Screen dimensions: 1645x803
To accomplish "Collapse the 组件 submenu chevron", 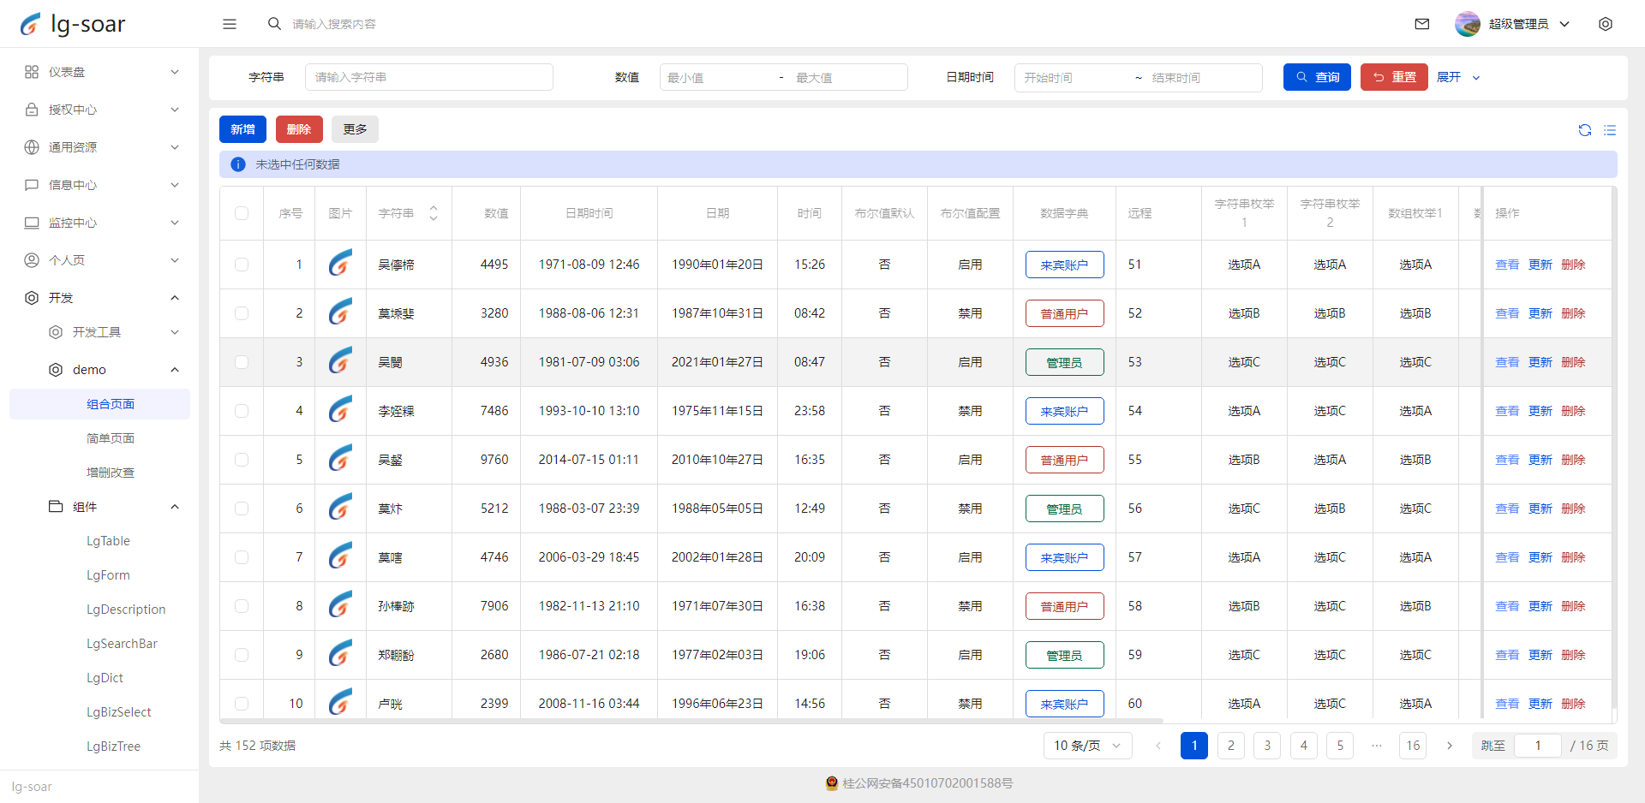I will pos(175,507).
